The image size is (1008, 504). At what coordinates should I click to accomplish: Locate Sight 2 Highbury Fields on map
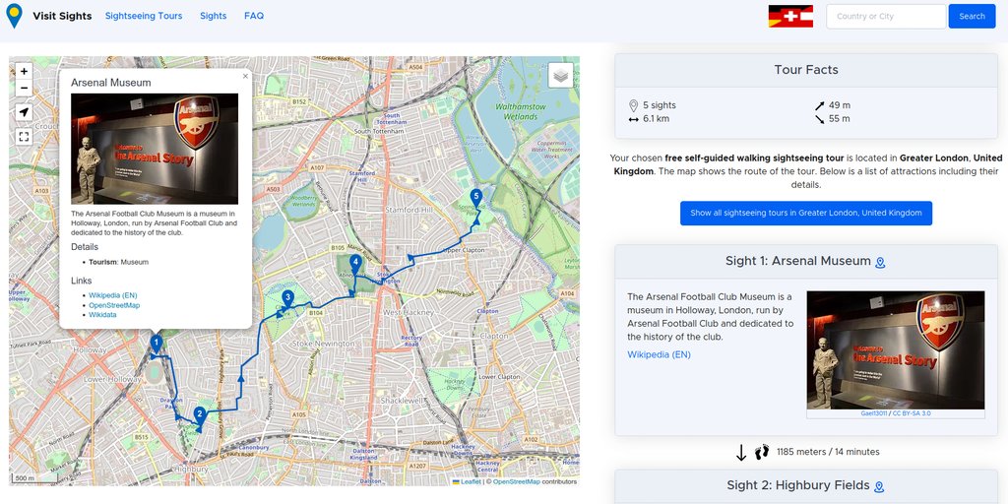click(880, 486)
